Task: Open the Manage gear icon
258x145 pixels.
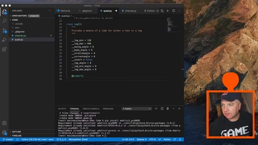Action: 4,133
